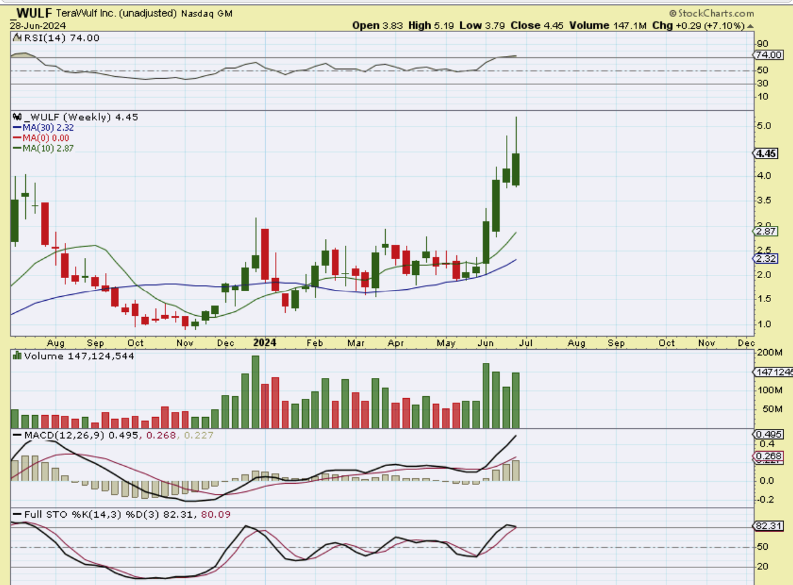Viewport: 793px width, 585px height.
Task: Click the 2024 year marker on time axis
Action: [x=264, y=343]
